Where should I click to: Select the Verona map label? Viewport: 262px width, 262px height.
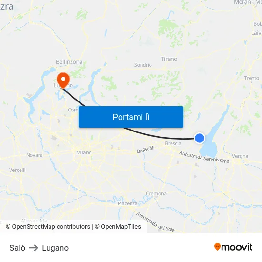coord(240,156)
